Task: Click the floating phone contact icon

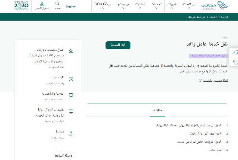Action: click(235, 62)
